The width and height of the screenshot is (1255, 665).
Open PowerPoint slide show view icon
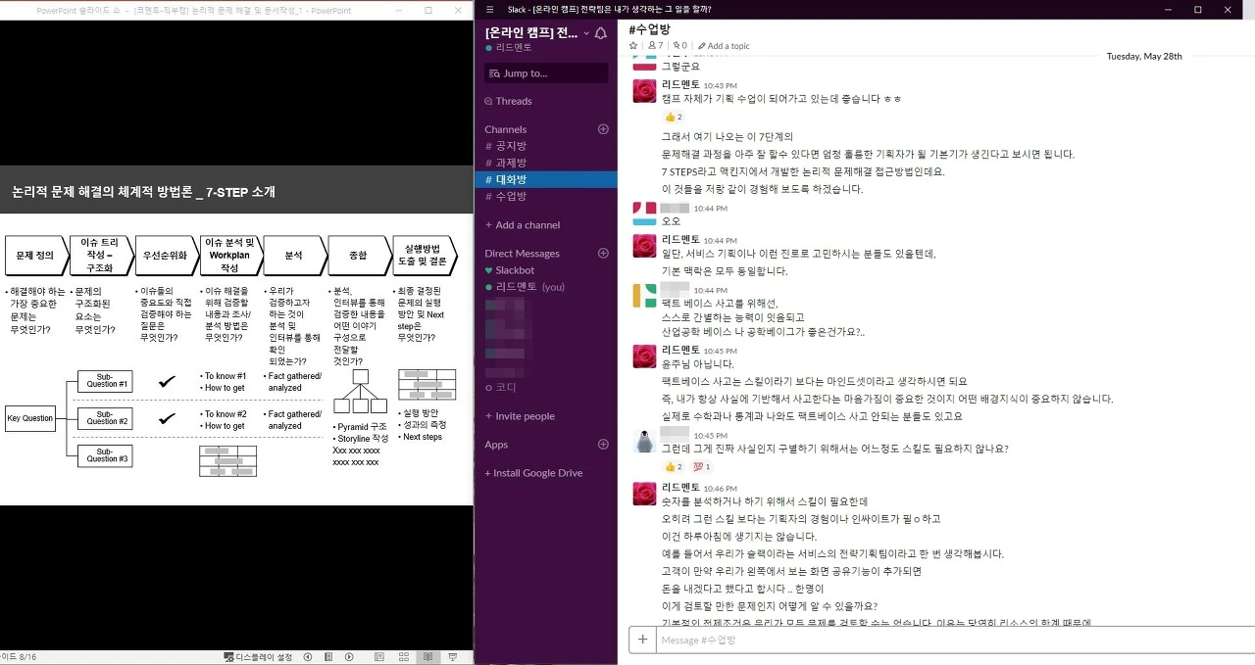point(453,656)
